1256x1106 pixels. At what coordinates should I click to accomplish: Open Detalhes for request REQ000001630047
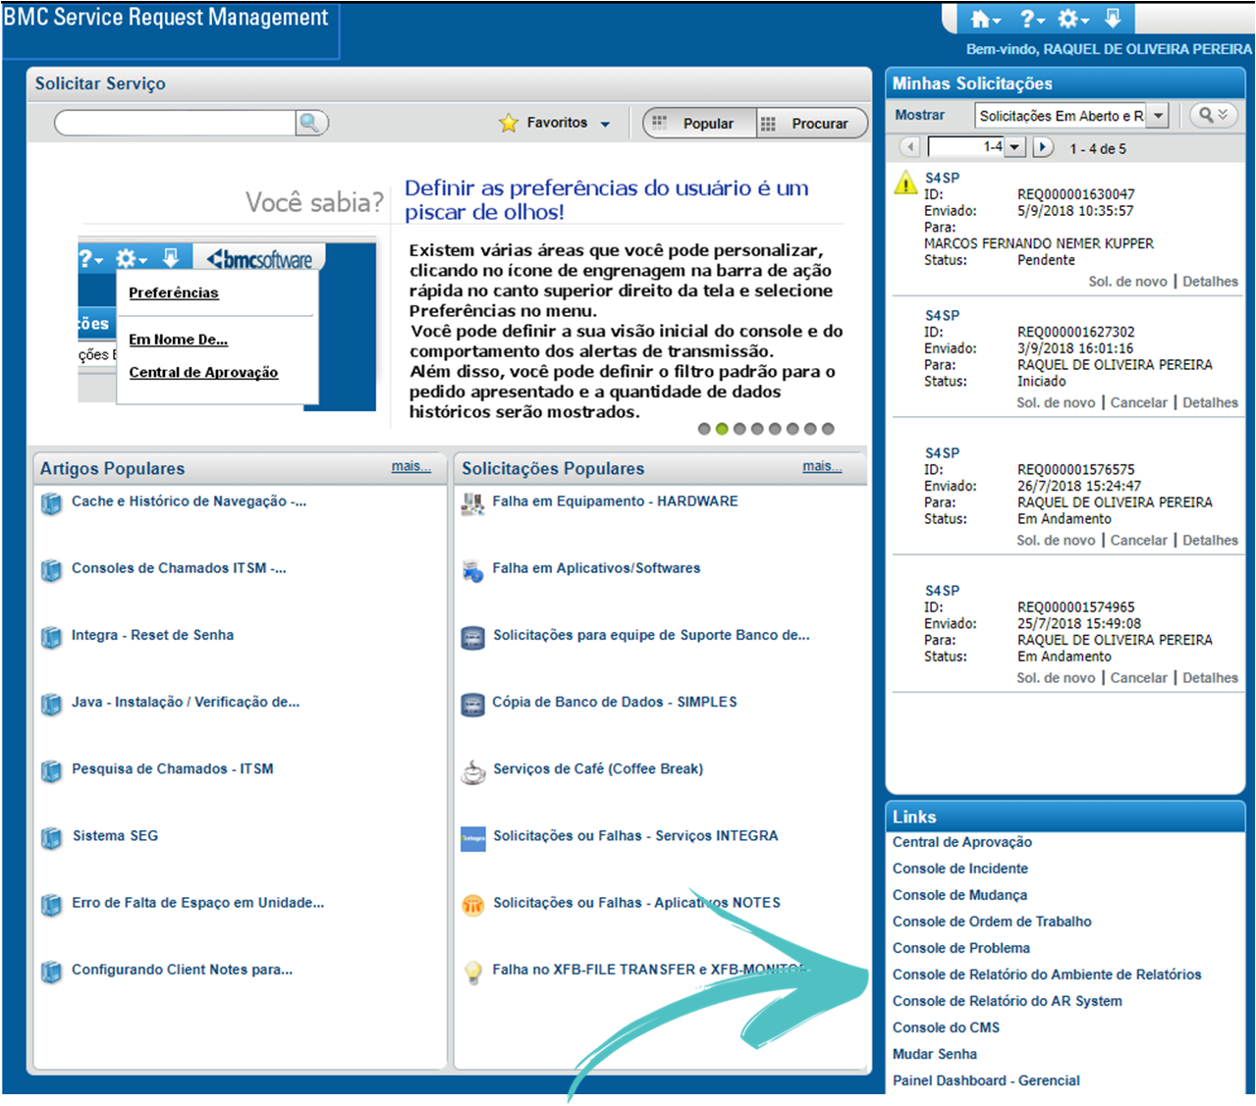[x=1210, y=282]
